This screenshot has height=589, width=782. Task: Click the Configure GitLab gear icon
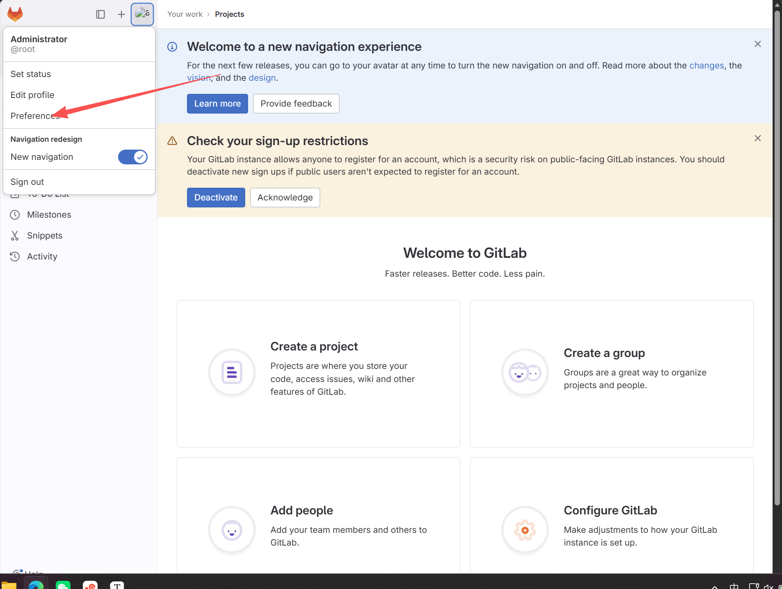pos(525,530)
